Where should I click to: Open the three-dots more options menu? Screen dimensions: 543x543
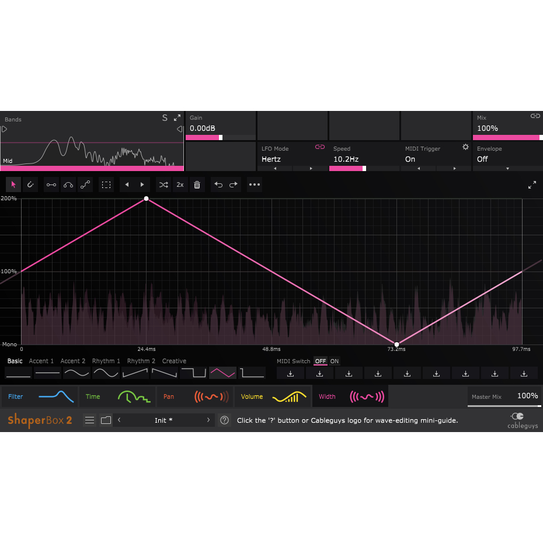(255, 185)
